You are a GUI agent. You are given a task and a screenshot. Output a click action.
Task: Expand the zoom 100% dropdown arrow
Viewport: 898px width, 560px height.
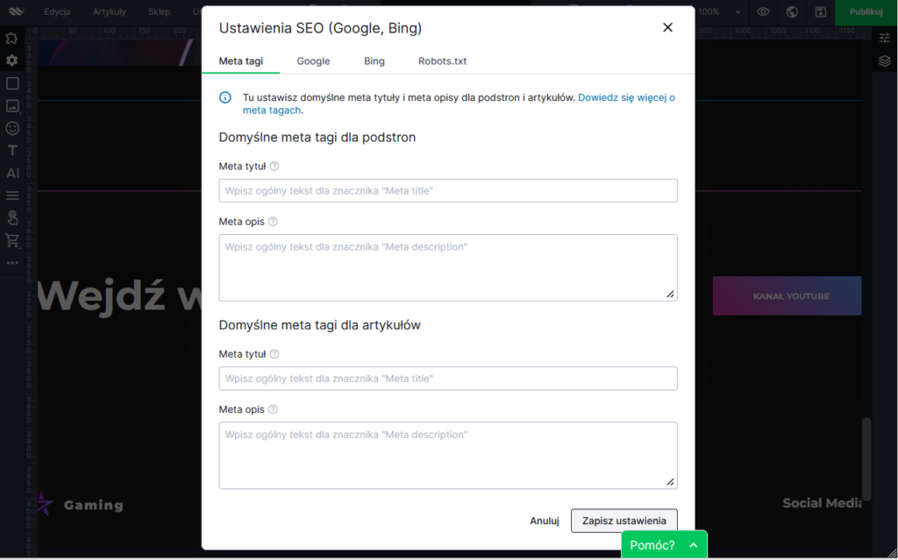[738, 12]
